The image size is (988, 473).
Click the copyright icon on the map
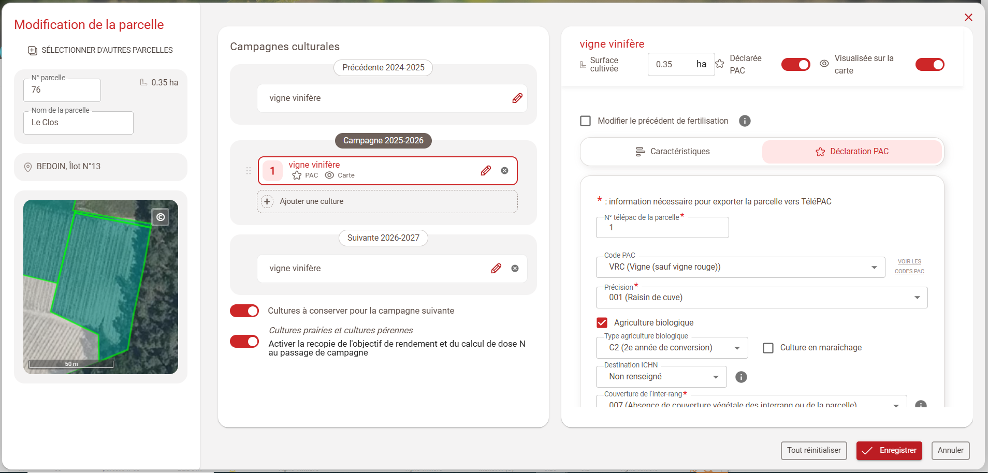pos(161,217)
